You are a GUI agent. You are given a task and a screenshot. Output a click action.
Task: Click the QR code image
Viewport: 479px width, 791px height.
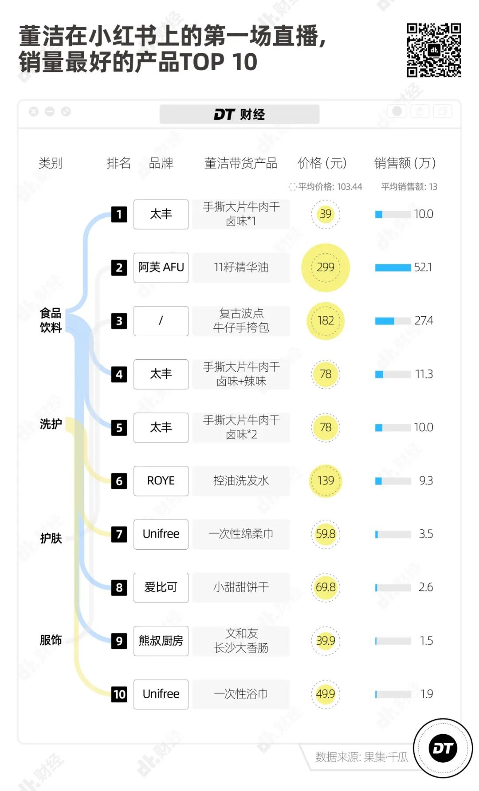434,50
